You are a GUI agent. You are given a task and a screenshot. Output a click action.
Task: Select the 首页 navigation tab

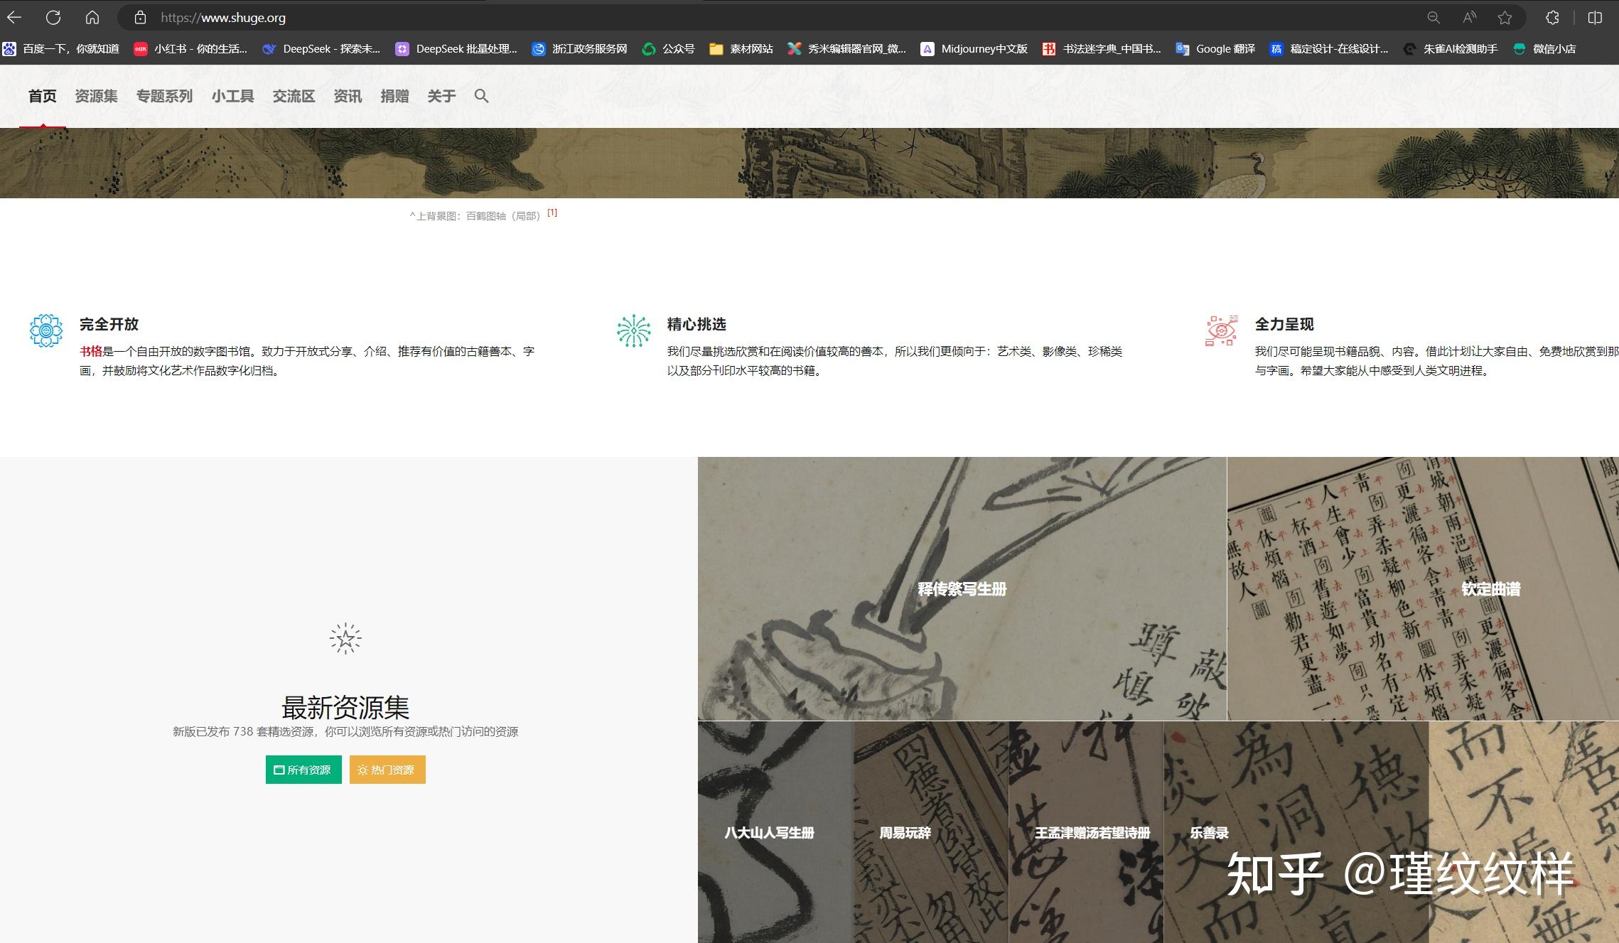[x=43, y=96]
